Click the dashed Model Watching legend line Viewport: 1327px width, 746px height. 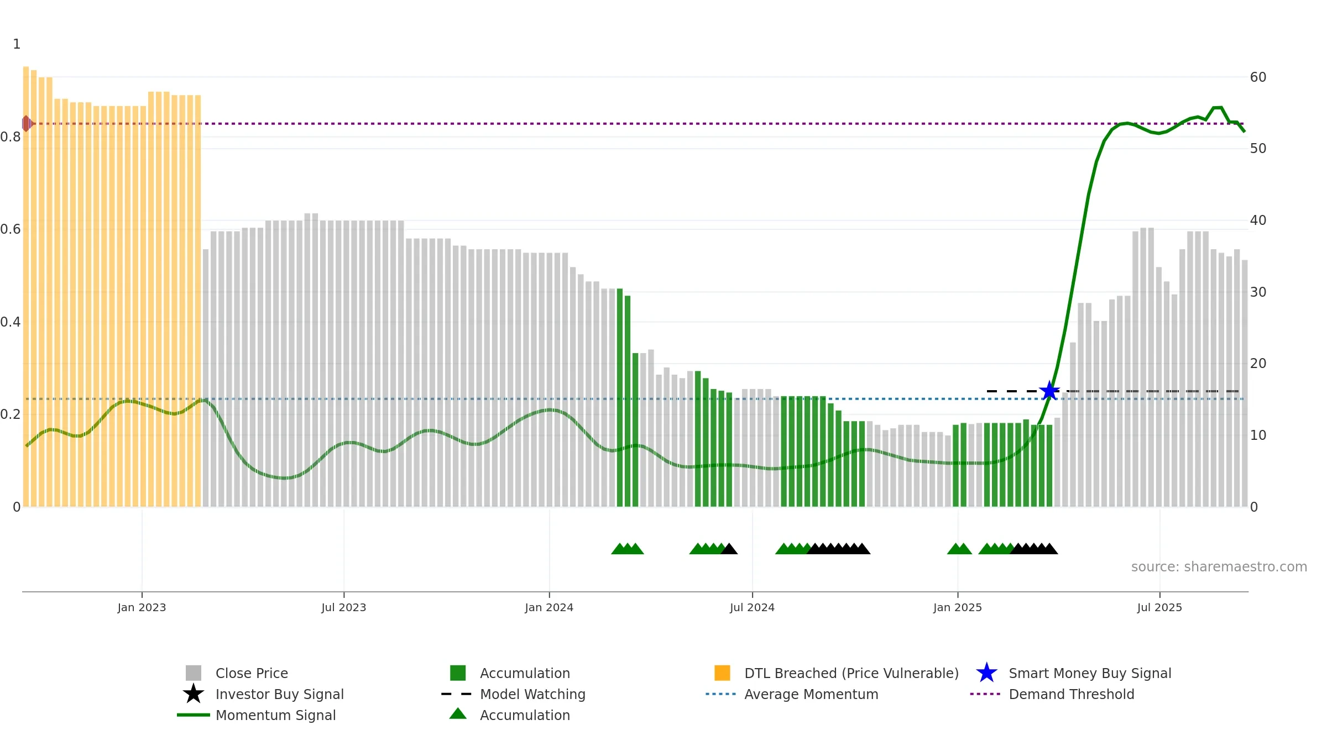click(x=457, y=694)
